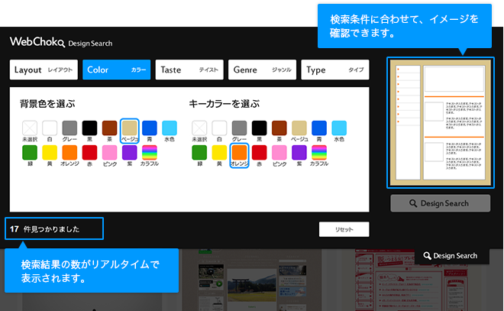Choose white (白) key color swatch
The width and height of the screenshot is (504, 311).
(x=219, y=128)
